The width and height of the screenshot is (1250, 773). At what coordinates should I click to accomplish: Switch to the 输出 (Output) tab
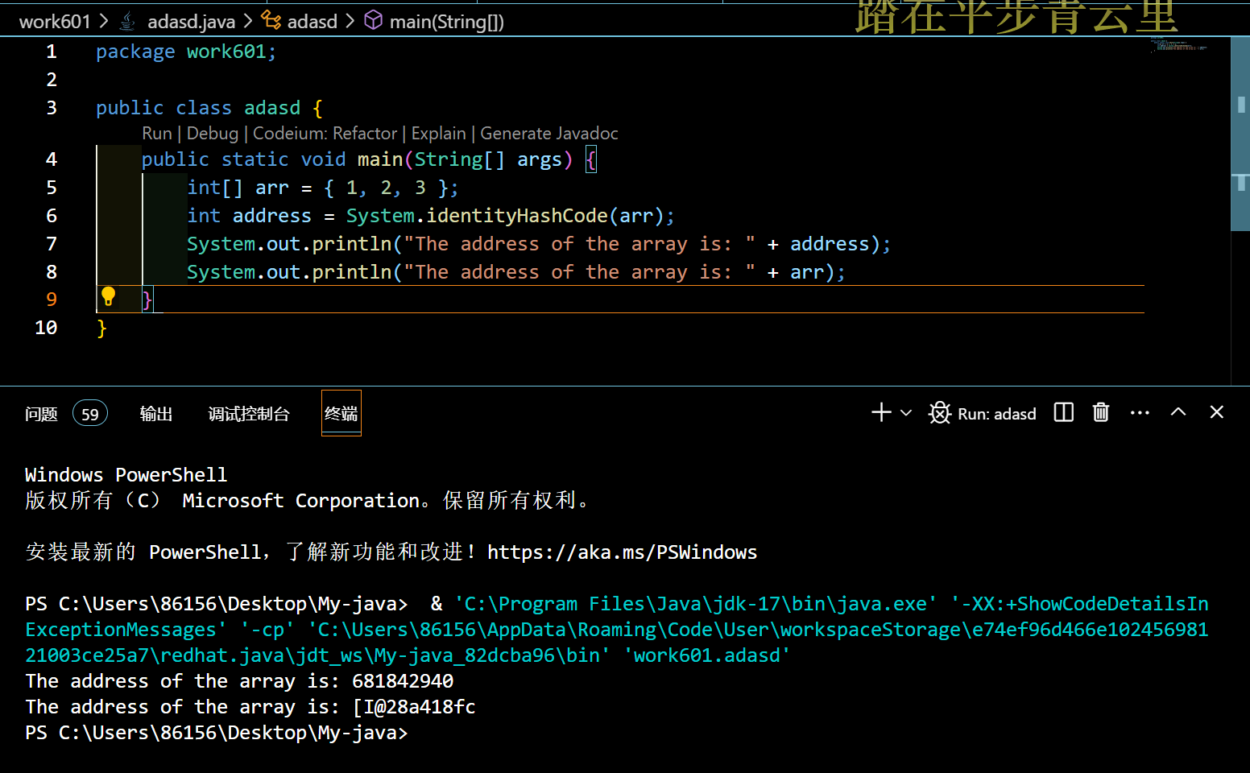pyautogui.click(x=156, y=414)
